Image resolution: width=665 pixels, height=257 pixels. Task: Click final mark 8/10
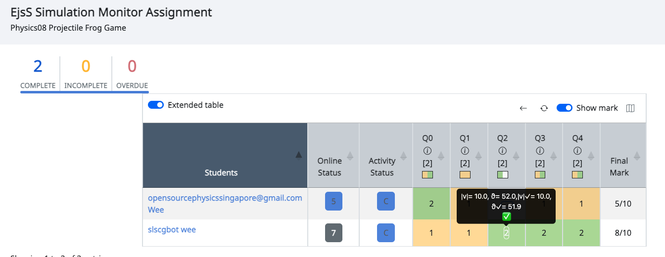[623, 233]
